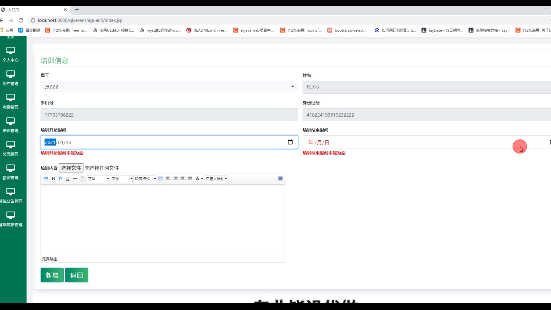Click the undo icon in editor toolbar

[x=46, y=179]
